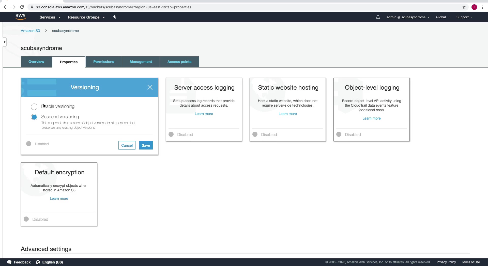Click the Feedback link in footer
This screenshot has width=488, height=266.
[x=22, y=262]
